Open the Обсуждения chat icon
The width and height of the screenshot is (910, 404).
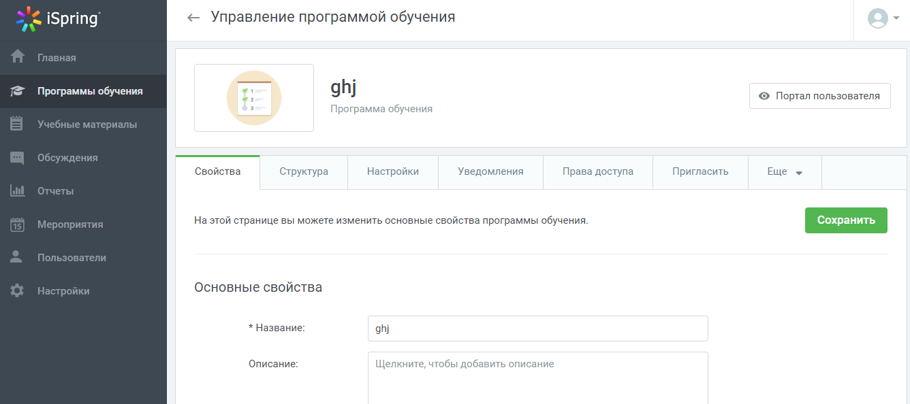[18, 157]
